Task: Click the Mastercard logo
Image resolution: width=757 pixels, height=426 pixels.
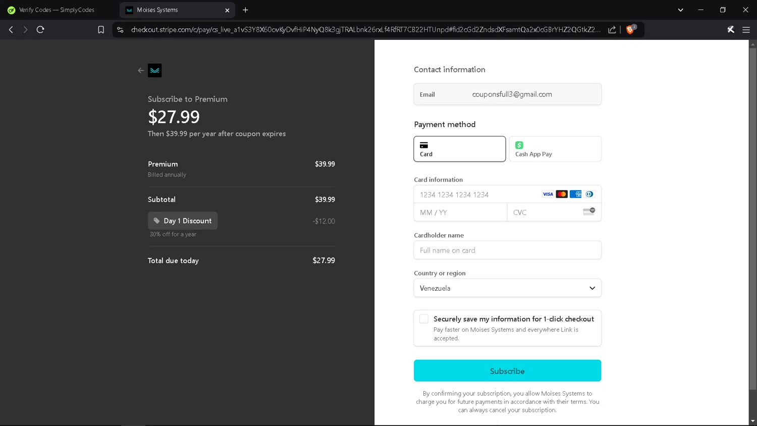Action: click(x=562, y=194)
